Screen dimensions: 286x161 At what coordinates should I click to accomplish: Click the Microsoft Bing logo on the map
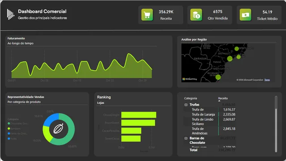[x=189, y=79]
